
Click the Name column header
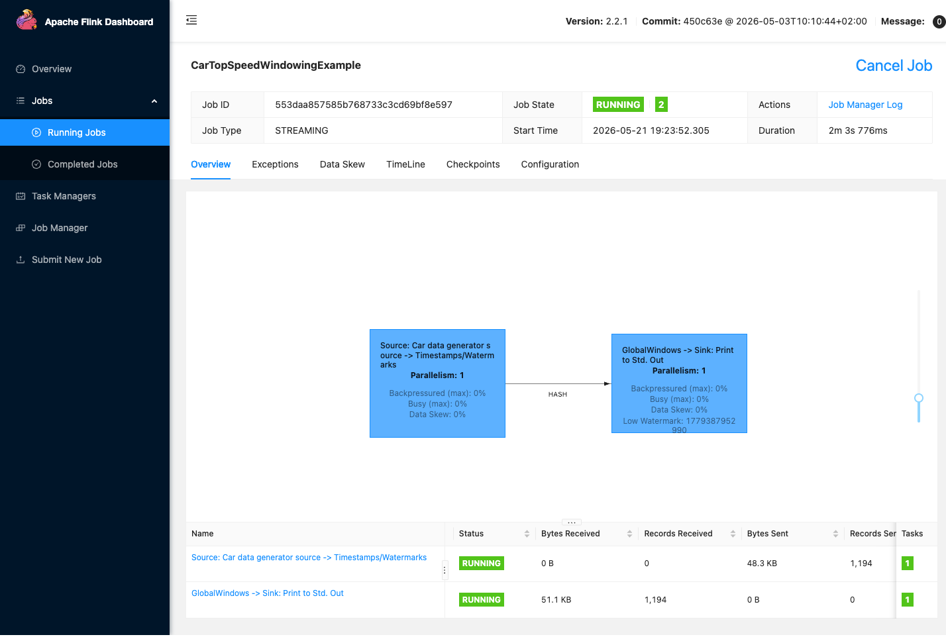point(203,534)
